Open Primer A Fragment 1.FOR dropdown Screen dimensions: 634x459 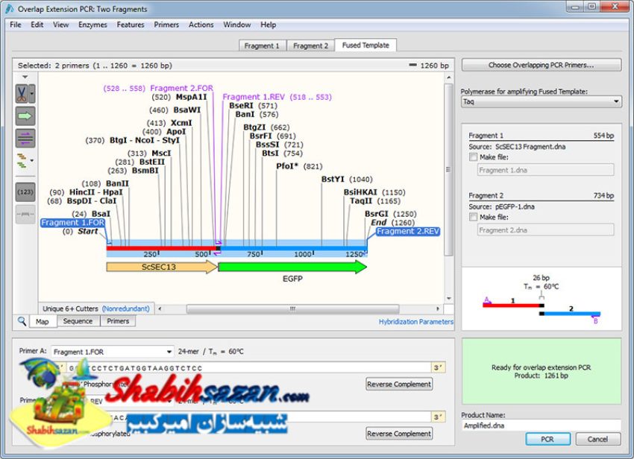[112, 352]
